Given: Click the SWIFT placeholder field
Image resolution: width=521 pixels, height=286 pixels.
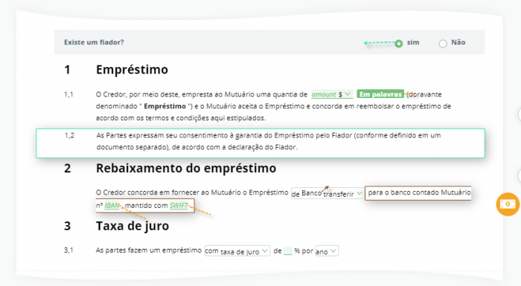Looking at the screenshot, I should tap(179, 205).
